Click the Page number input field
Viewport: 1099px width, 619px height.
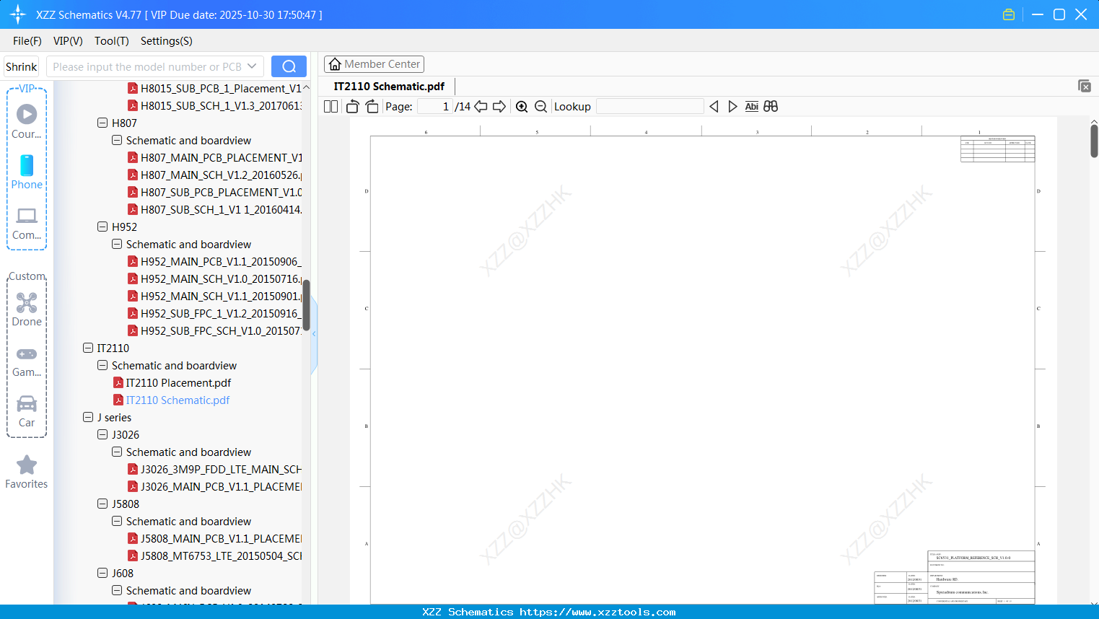pyautogui.click(x=434, y=106)
